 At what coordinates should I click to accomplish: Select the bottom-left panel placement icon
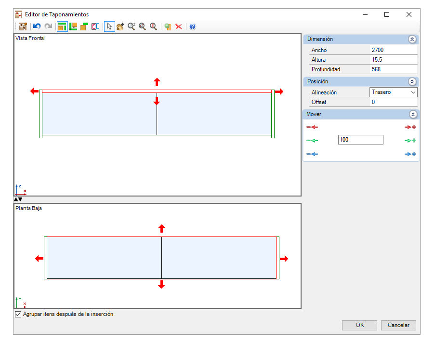click(73, 26)
